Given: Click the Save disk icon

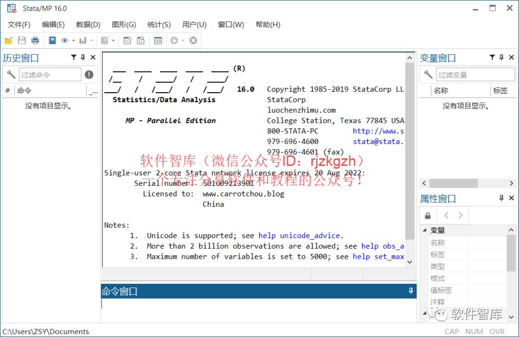Looking at the screenshot, I should pos(22,41).
